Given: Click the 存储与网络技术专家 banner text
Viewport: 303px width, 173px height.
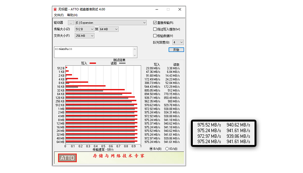Looking at the screenshot, I should pyautogui.click(x=119, y=156).
